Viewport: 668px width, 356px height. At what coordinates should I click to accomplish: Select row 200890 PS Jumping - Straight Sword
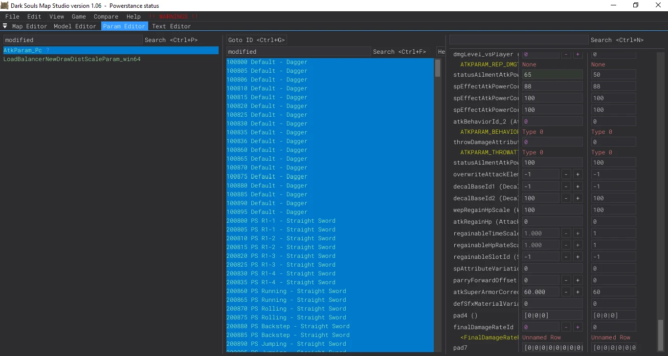tap(330, 344)
